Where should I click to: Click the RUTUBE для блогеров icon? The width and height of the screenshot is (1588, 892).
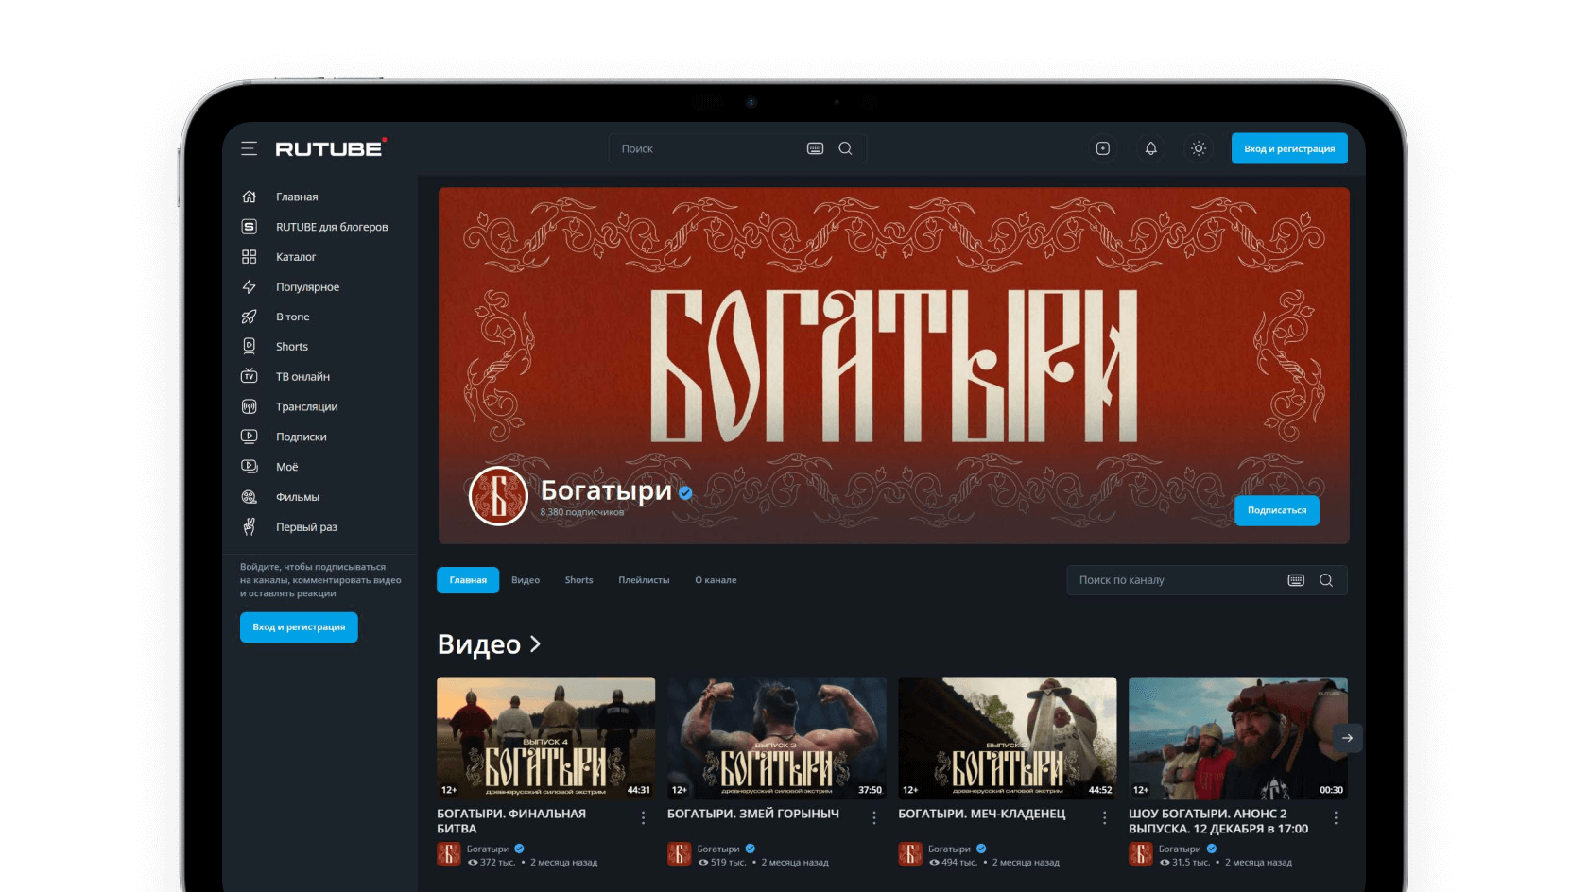tap(250, 227)
